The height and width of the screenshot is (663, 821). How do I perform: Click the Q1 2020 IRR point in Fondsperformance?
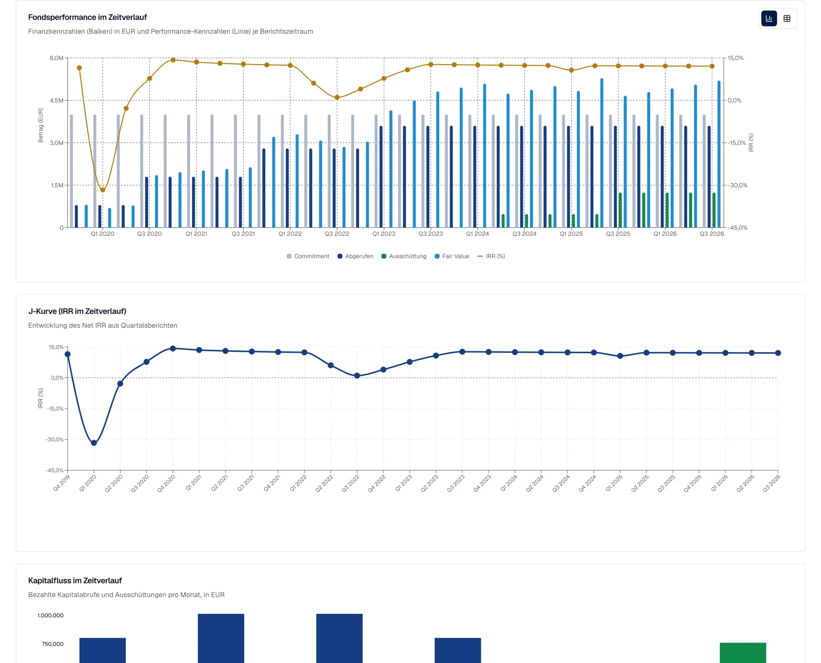(x=103, y=190)
